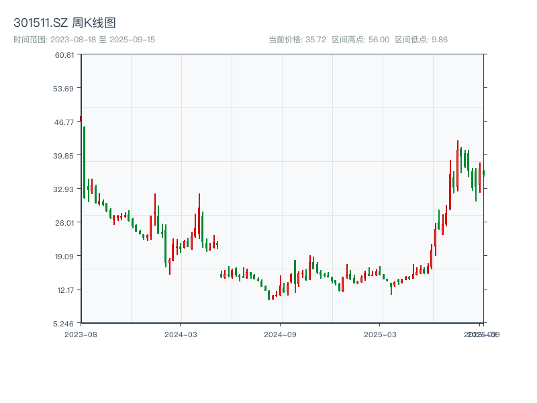Click the last candlestick at right edge
537x403 pixels.
[x=483, y=173]
